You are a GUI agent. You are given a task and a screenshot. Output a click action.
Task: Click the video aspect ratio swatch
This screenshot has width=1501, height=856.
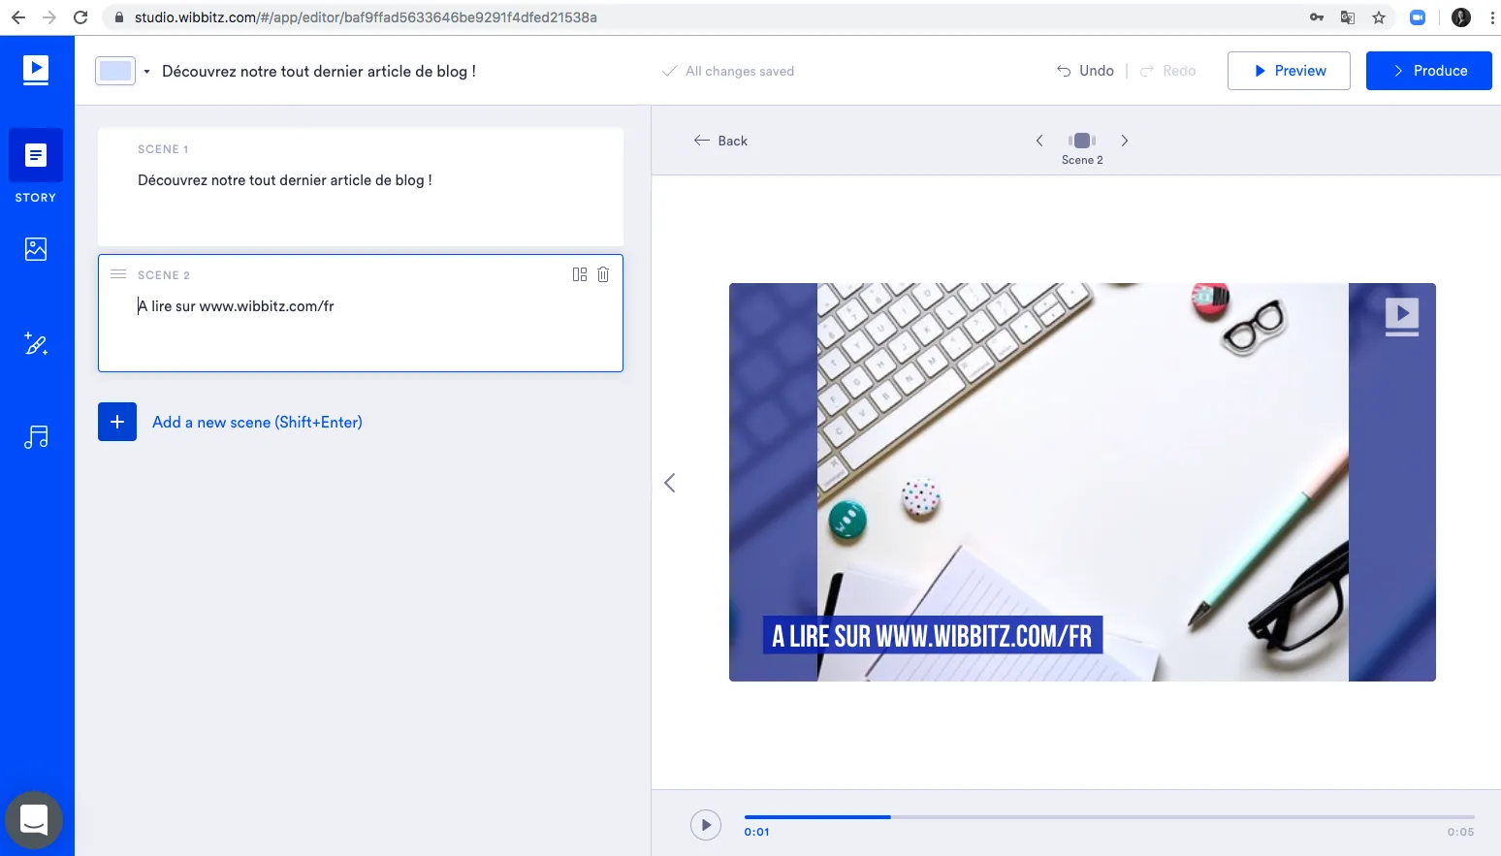tap(115, 71)
